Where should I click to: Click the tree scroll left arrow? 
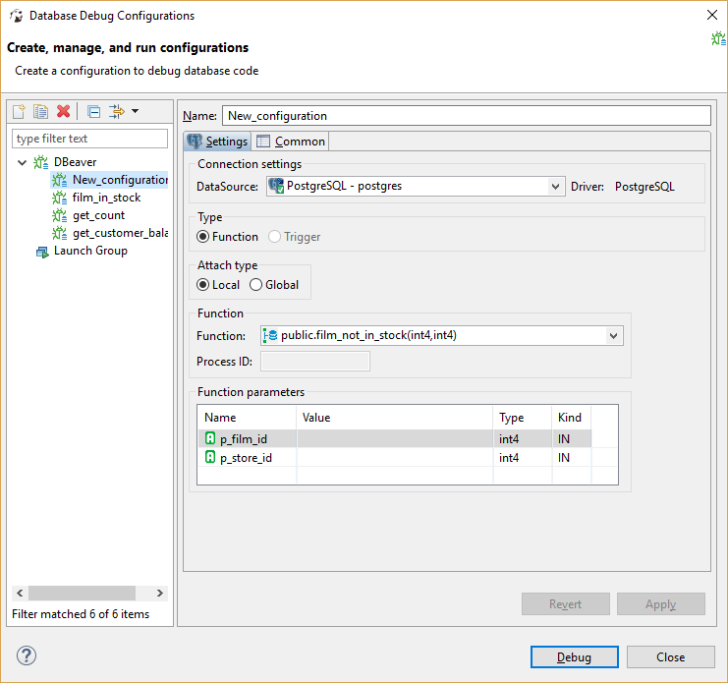pos(20,593)
